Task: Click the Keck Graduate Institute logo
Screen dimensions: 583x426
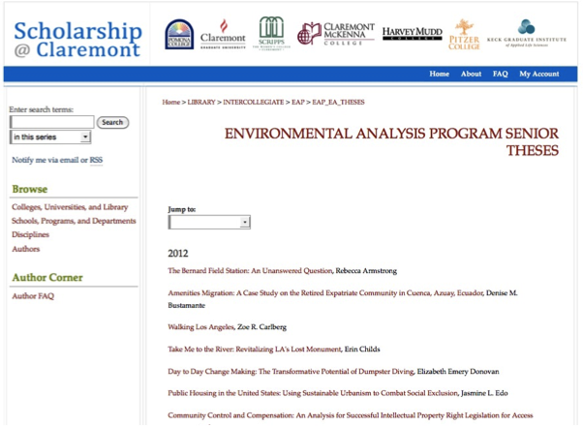Action: 524,34
